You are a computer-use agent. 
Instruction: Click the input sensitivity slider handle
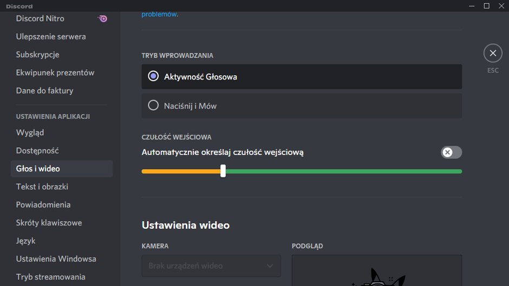(223, 171)
